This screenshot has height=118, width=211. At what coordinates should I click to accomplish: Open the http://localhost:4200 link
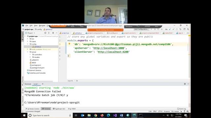coord(113,52)
